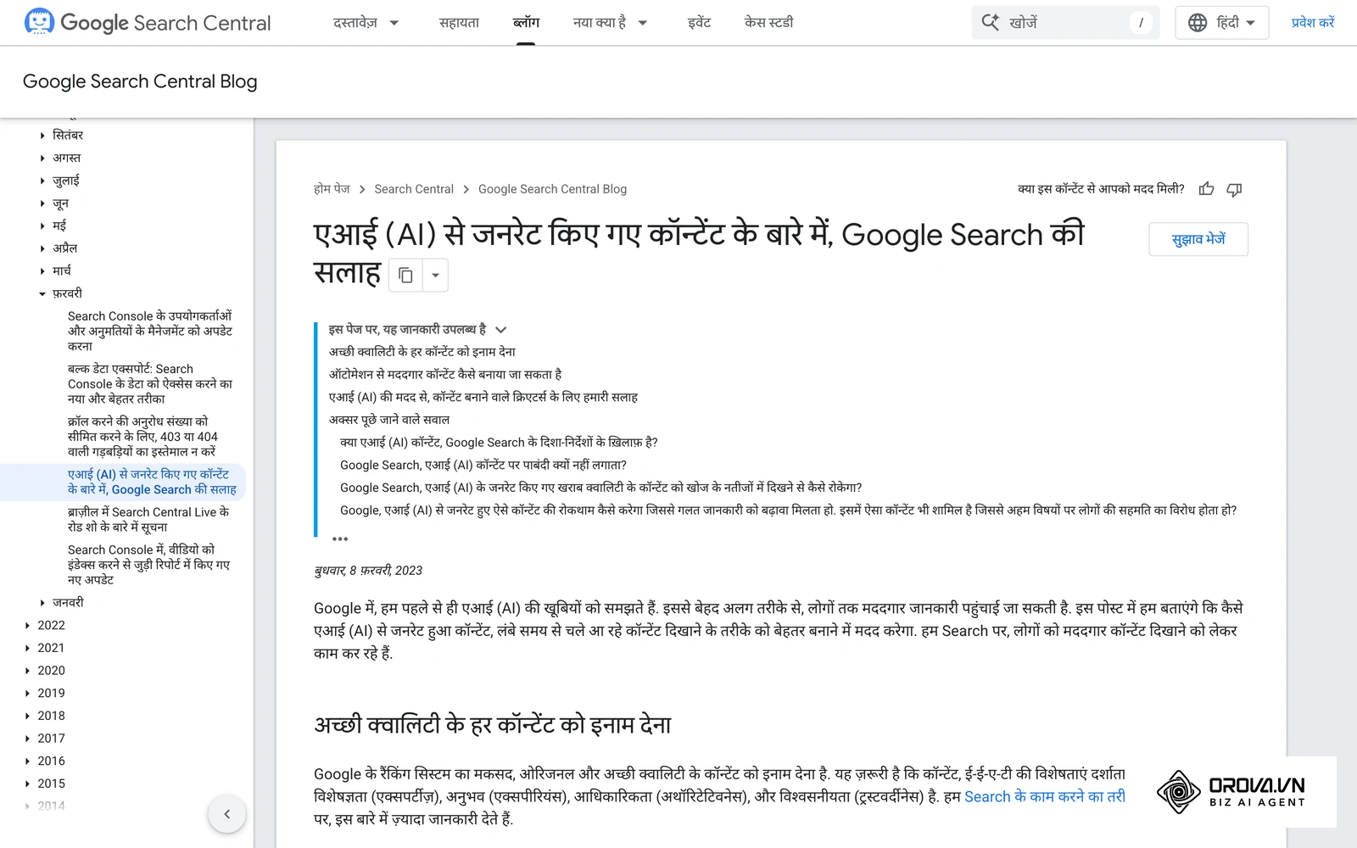1357x848 pixels.
Task: Expand the सितंबर month in sidebar
Action: 42,136
